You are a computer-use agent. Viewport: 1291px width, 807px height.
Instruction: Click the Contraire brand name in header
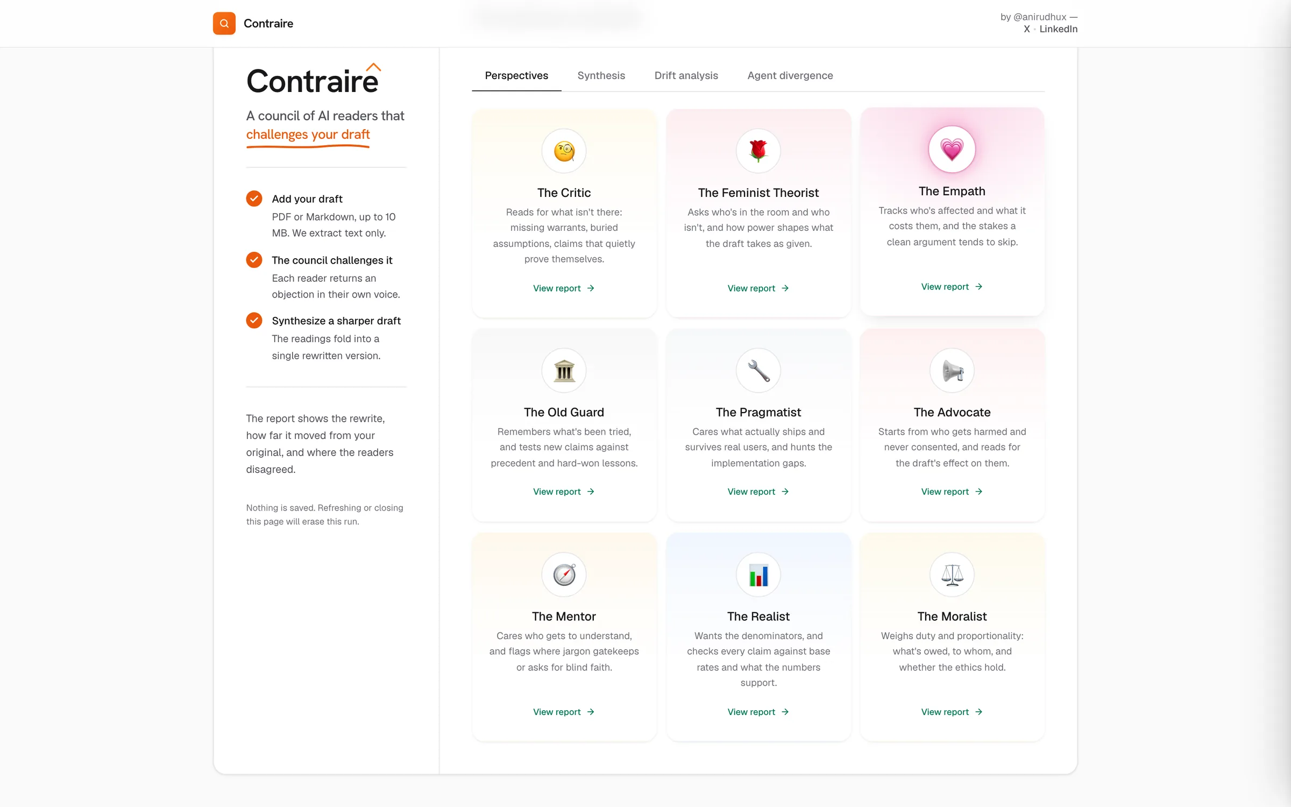click(268, 24)
